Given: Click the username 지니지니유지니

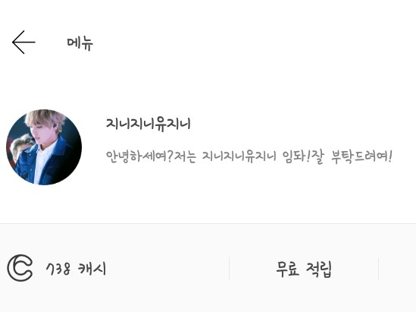Looking at the screenshot, I should click(x=149, y=124).
